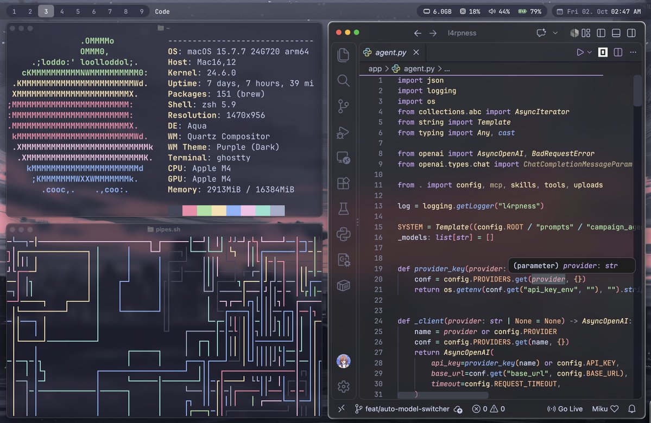The width and height of the screenshot is (651, 423).
Task: Open the Source Control view
Action: (343, 106)
